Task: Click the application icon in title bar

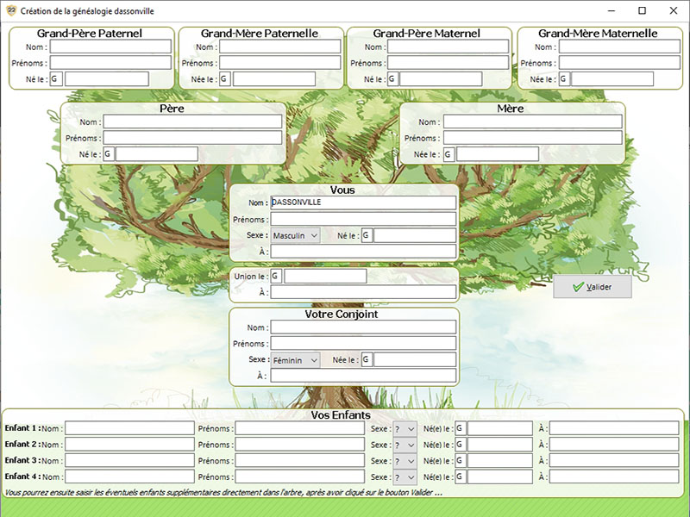Action: (11, 10)
